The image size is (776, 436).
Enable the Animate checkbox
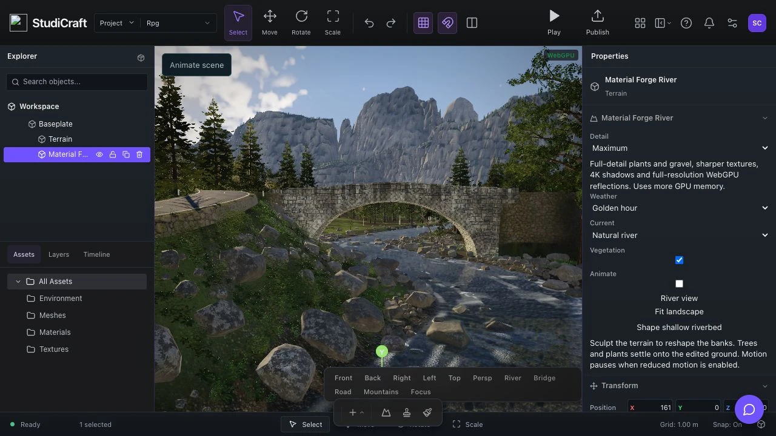(679, 283)
